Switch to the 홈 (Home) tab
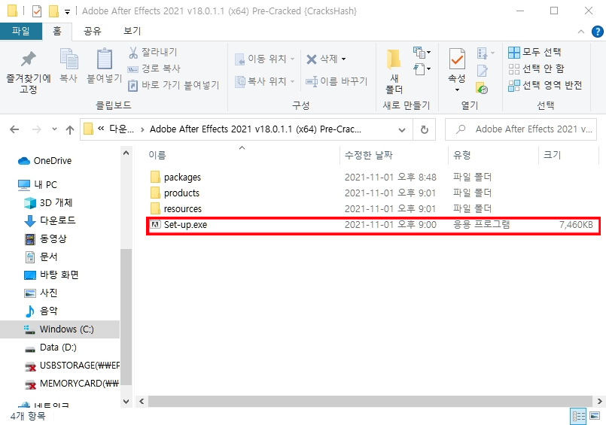This screenshot has width=606, height=425. (57, 31)
